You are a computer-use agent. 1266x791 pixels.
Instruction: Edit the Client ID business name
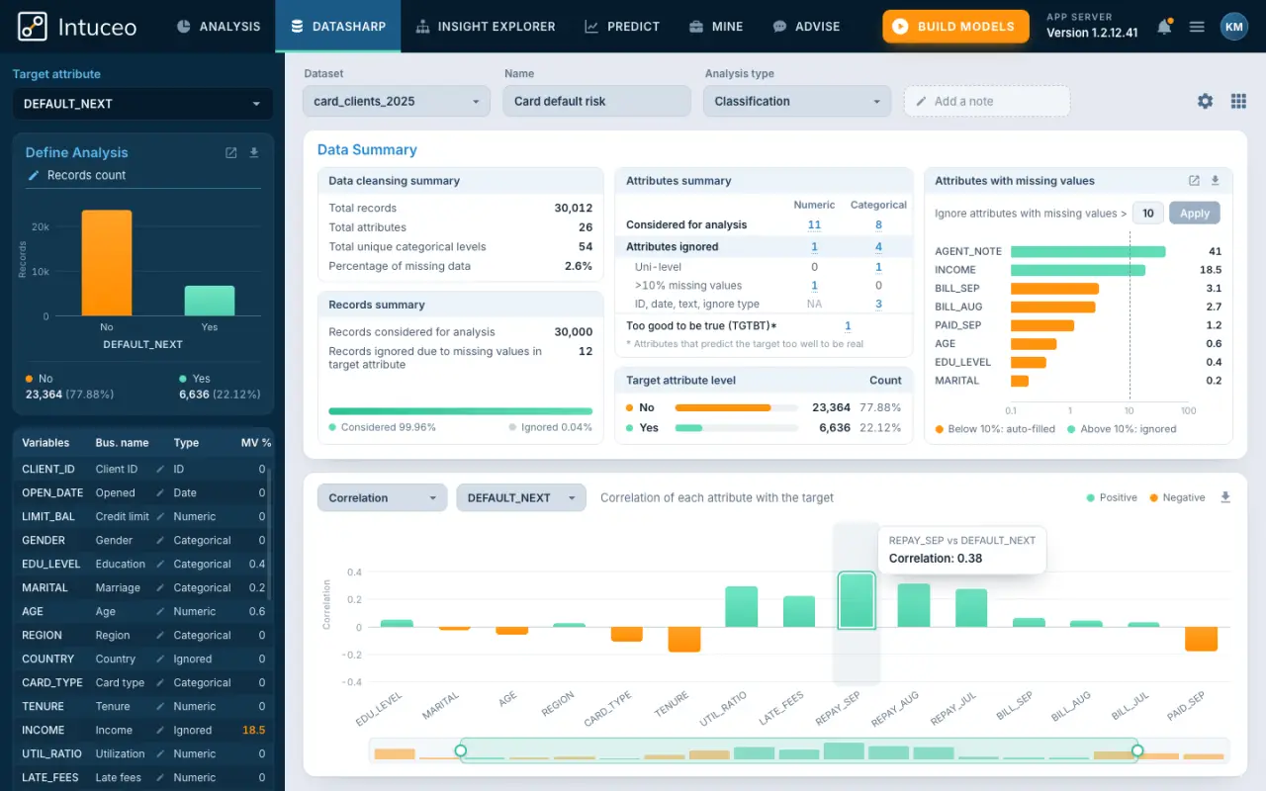coord(160,469)
